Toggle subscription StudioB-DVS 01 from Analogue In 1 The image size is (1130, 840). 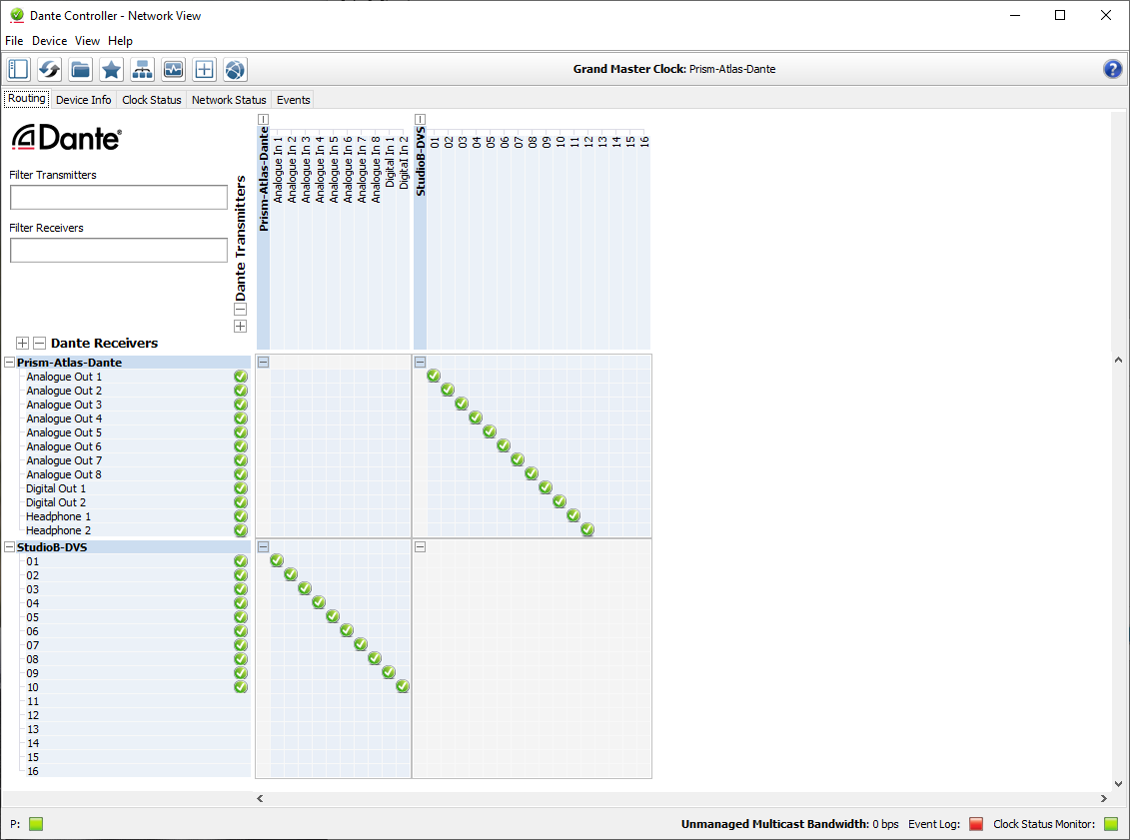[277, 560]
